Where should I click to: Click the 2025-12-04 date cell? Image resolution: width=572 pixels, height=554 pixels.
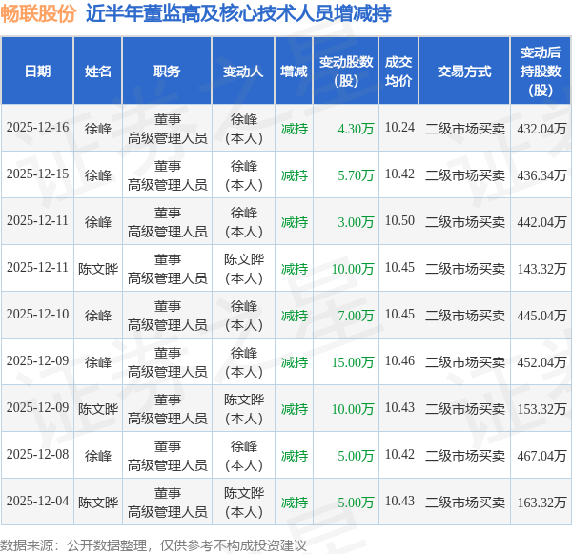point(37,502)
